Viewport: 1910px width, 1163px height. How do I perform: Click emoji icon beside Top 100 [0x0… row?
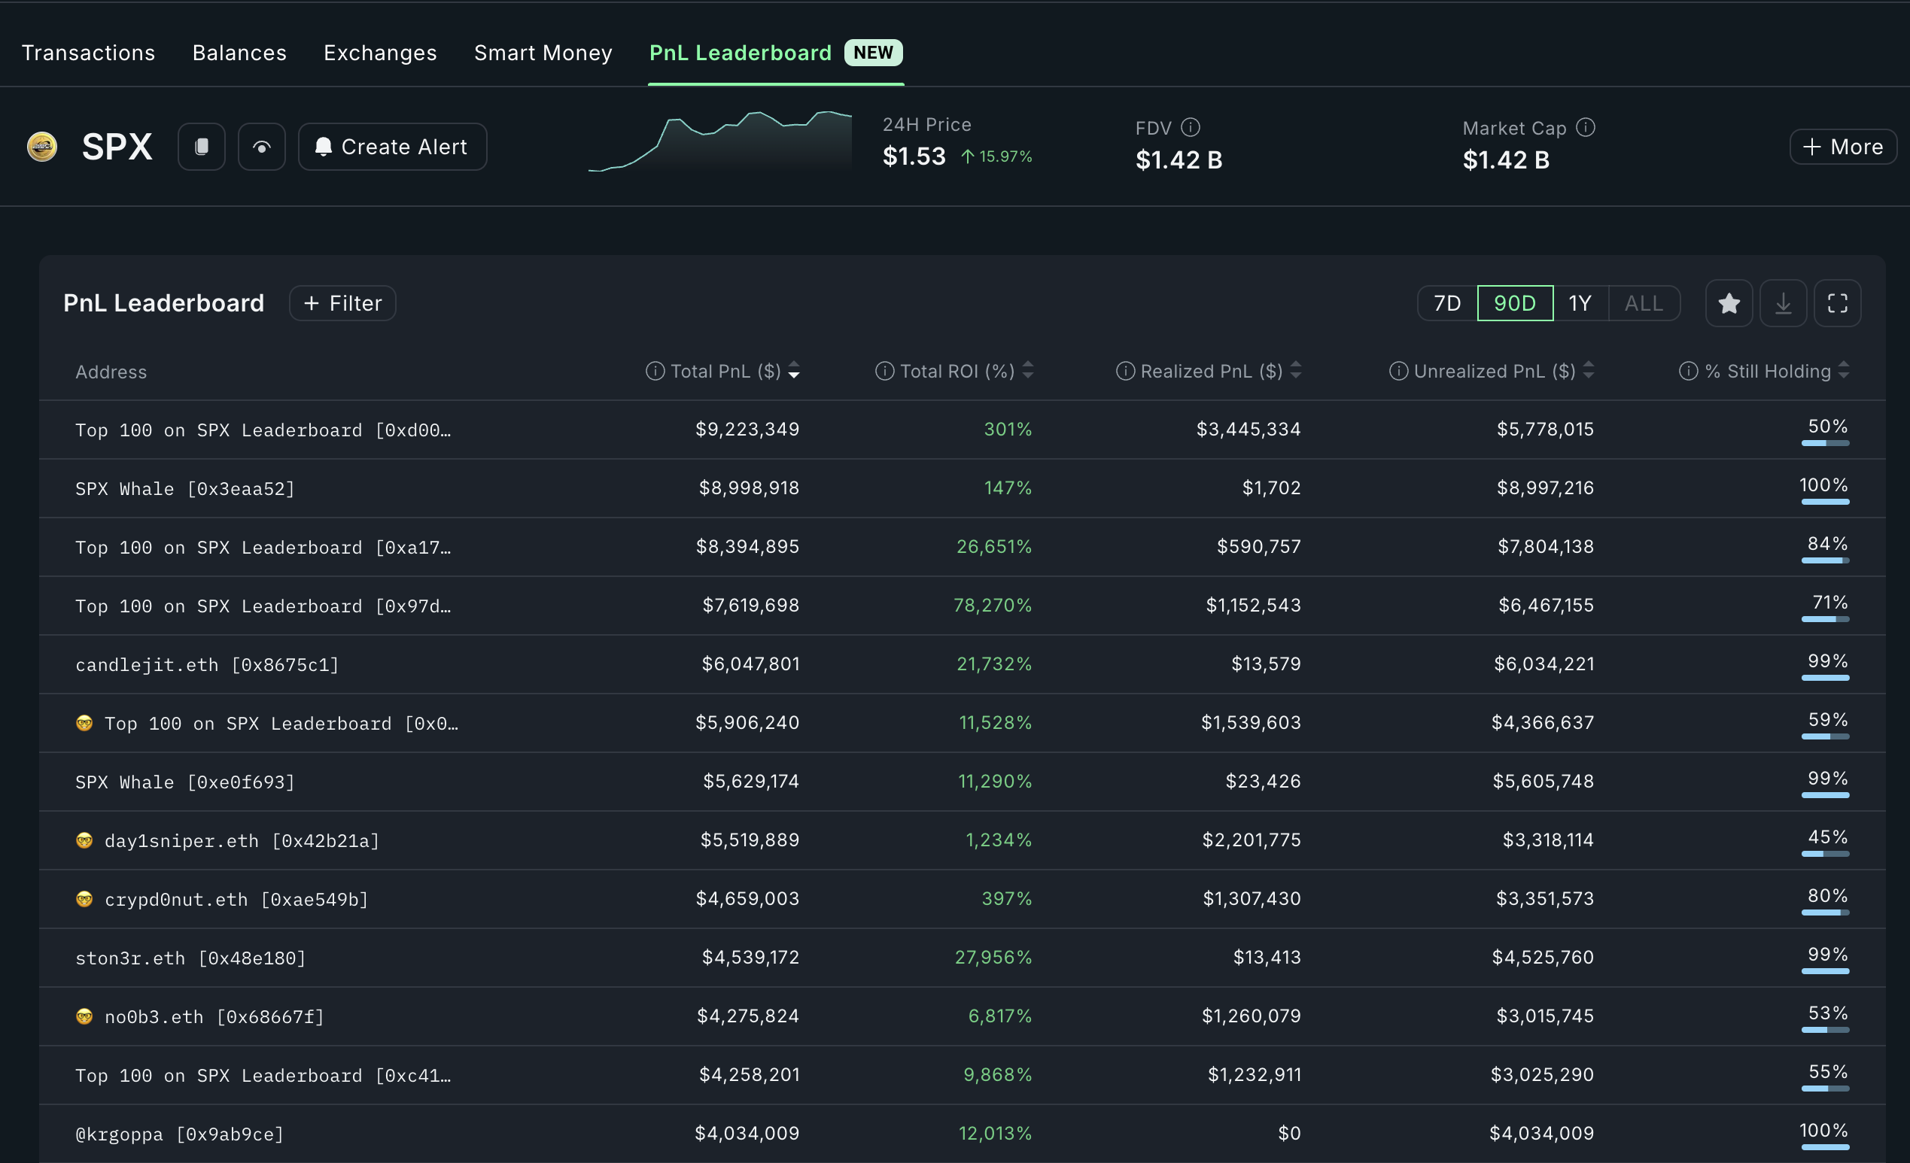pos(84,723)
